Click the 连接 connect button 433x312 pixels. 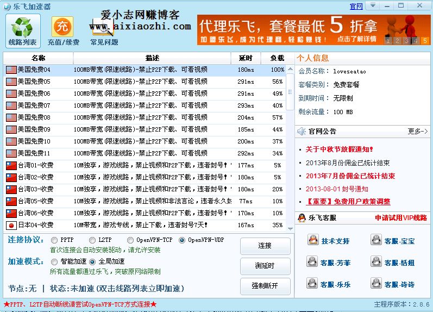coord(265,246)
